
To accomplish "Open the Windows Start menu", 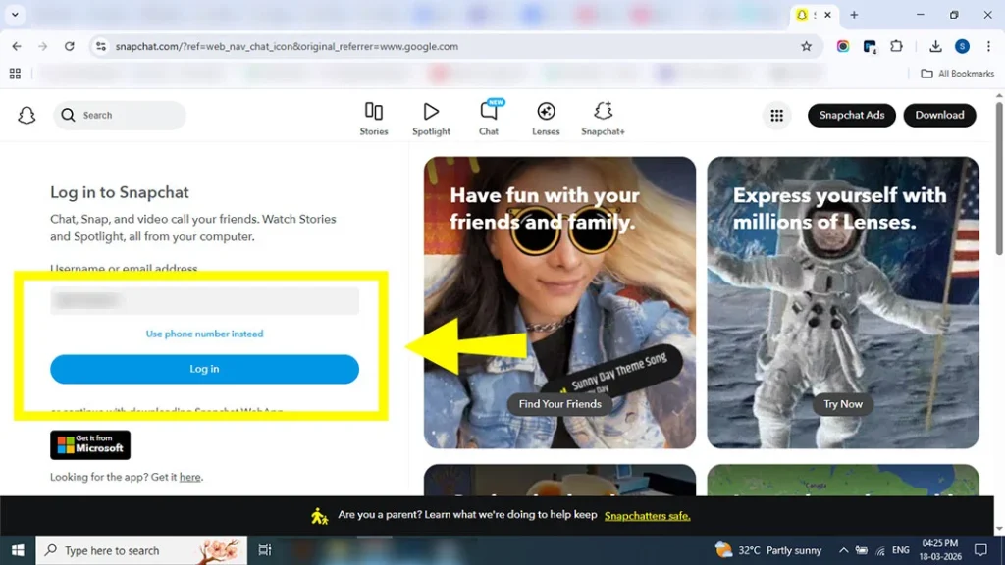I will point(18,550).
